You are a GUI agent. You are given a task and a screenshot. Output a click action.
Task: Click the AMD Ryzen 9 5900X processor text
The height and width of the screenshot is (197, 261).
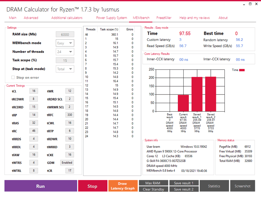[x=172, y=152]
